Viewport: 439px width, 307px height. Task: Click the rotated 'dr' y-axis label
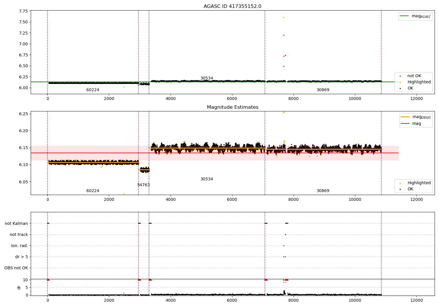pyautogui.click(x=19, y=288)
